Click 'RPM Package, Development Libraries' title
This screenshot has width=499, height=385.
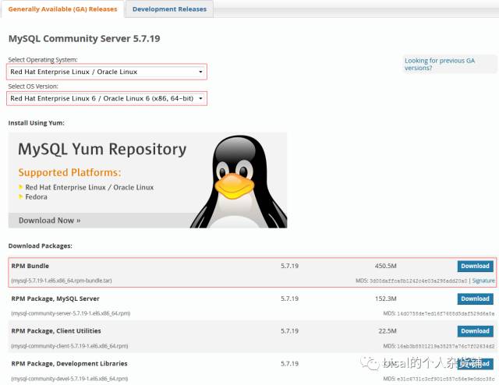point(69,364)
